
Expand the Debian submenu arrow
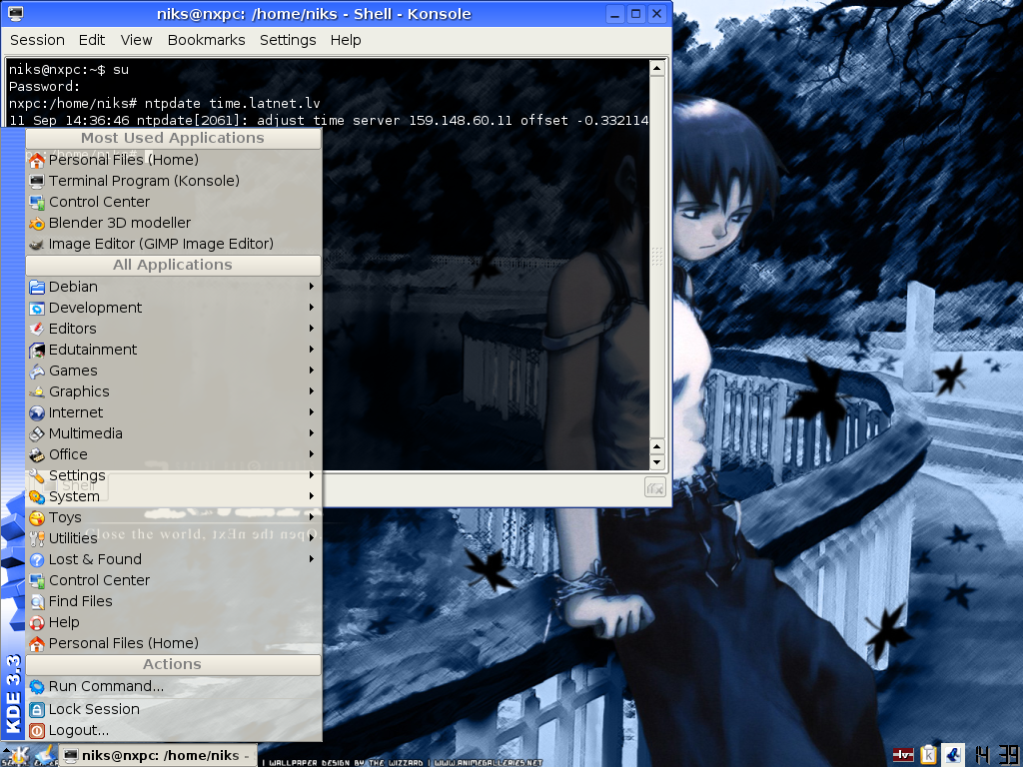pos(312,287)
